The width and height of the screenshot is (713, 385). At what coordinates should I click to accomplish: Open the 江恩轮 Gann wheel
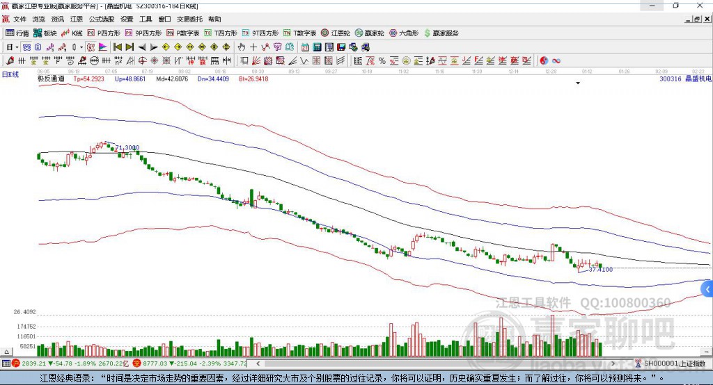point(336,33)
